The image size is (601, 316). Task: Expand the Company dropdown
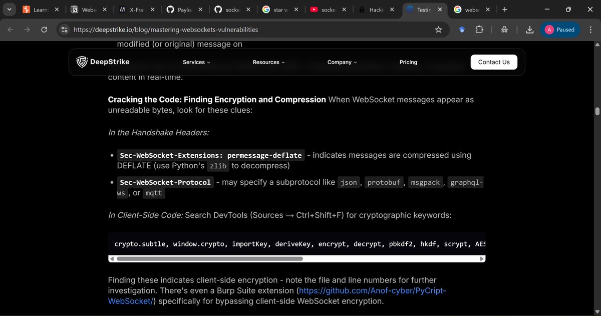coord(342,62)
